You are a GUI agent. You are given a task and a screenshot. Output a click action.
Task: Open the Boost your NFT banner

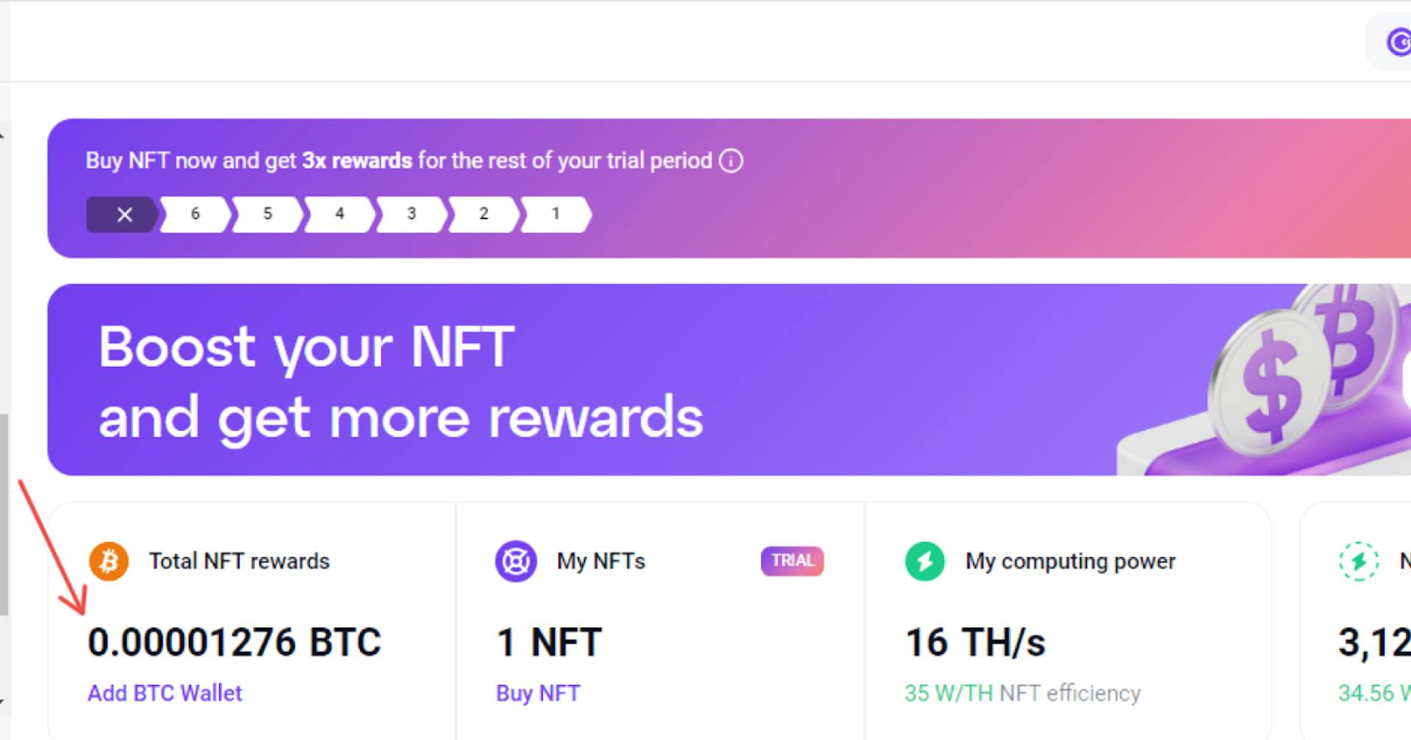[514, 380]
